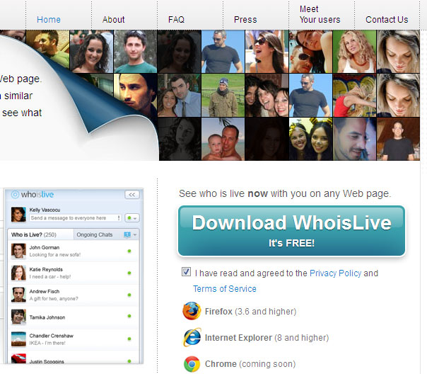Click 'A gift for two, anyone?' status

pos(54,299)
